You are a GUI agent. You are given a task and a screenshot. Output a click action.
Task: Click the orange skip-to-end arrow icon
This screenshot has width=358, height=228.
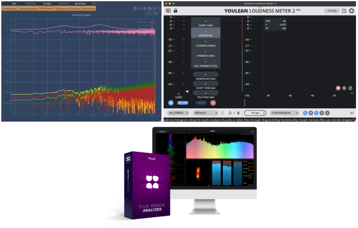point(352,113)
